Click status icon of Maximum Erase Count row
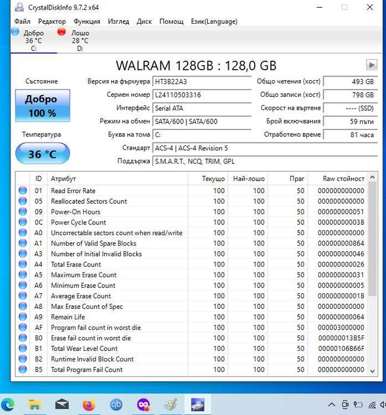 (23, 275)
